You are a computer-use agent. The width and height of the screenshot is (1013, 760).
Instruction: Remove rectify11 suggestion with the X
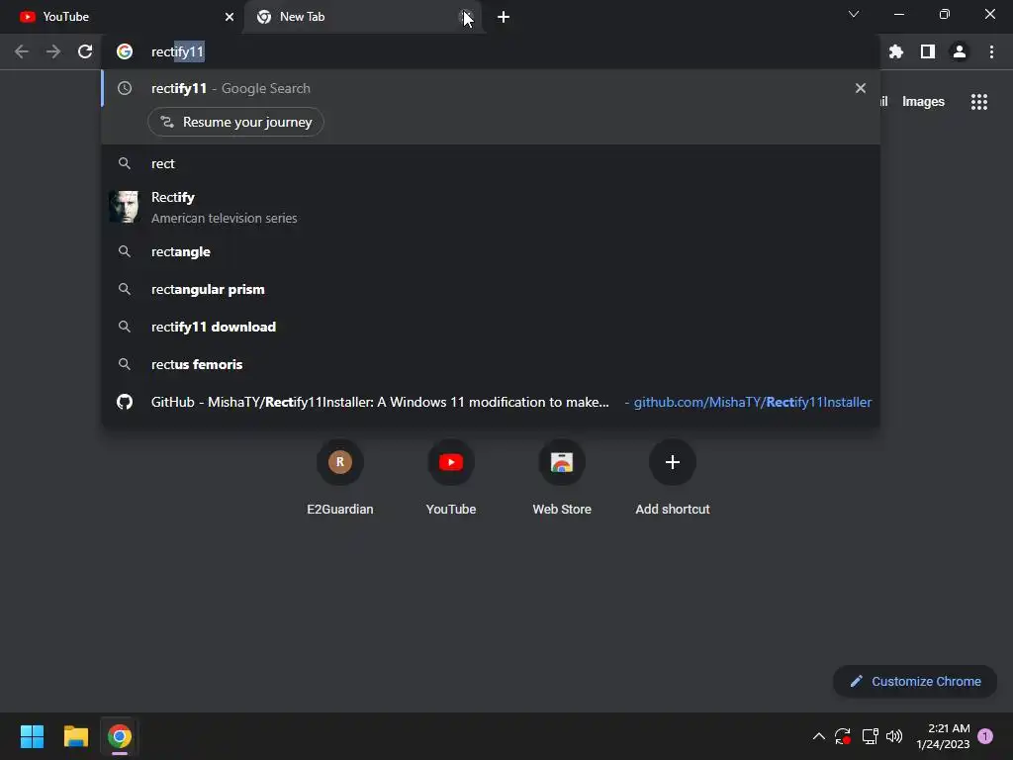[861, 88]
